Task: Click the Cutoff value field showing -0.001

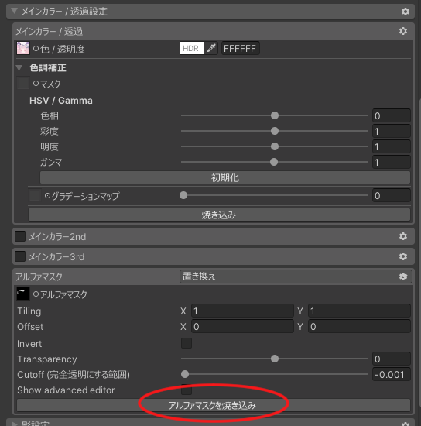Action: click(x=391, y=374)
